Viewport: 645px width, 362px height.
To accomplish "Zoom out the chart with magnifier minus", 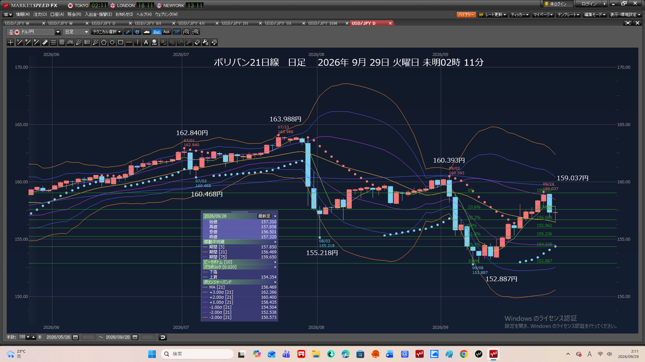I will [185, 32].
